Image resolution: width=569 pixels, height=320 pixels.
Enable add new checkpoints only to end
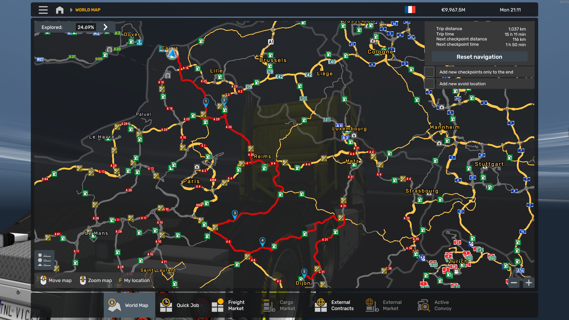(429, 72)
